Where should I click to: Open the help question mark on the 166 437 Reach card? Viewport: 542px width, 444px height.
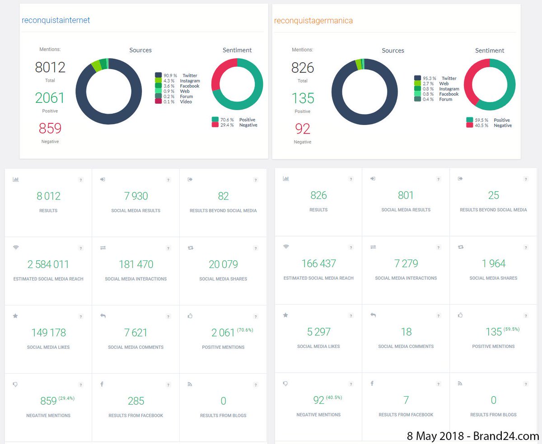pyautogui.click(x=351, y=247)
